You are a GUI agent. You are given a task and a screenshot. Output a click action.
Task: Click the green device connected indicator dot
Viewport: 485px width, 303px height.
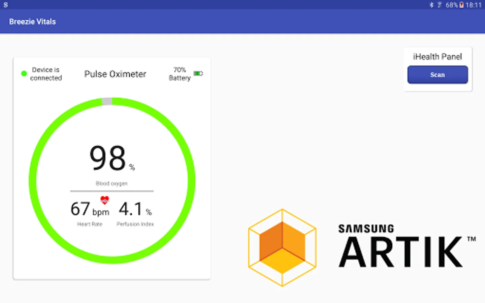tap(24, 73)
